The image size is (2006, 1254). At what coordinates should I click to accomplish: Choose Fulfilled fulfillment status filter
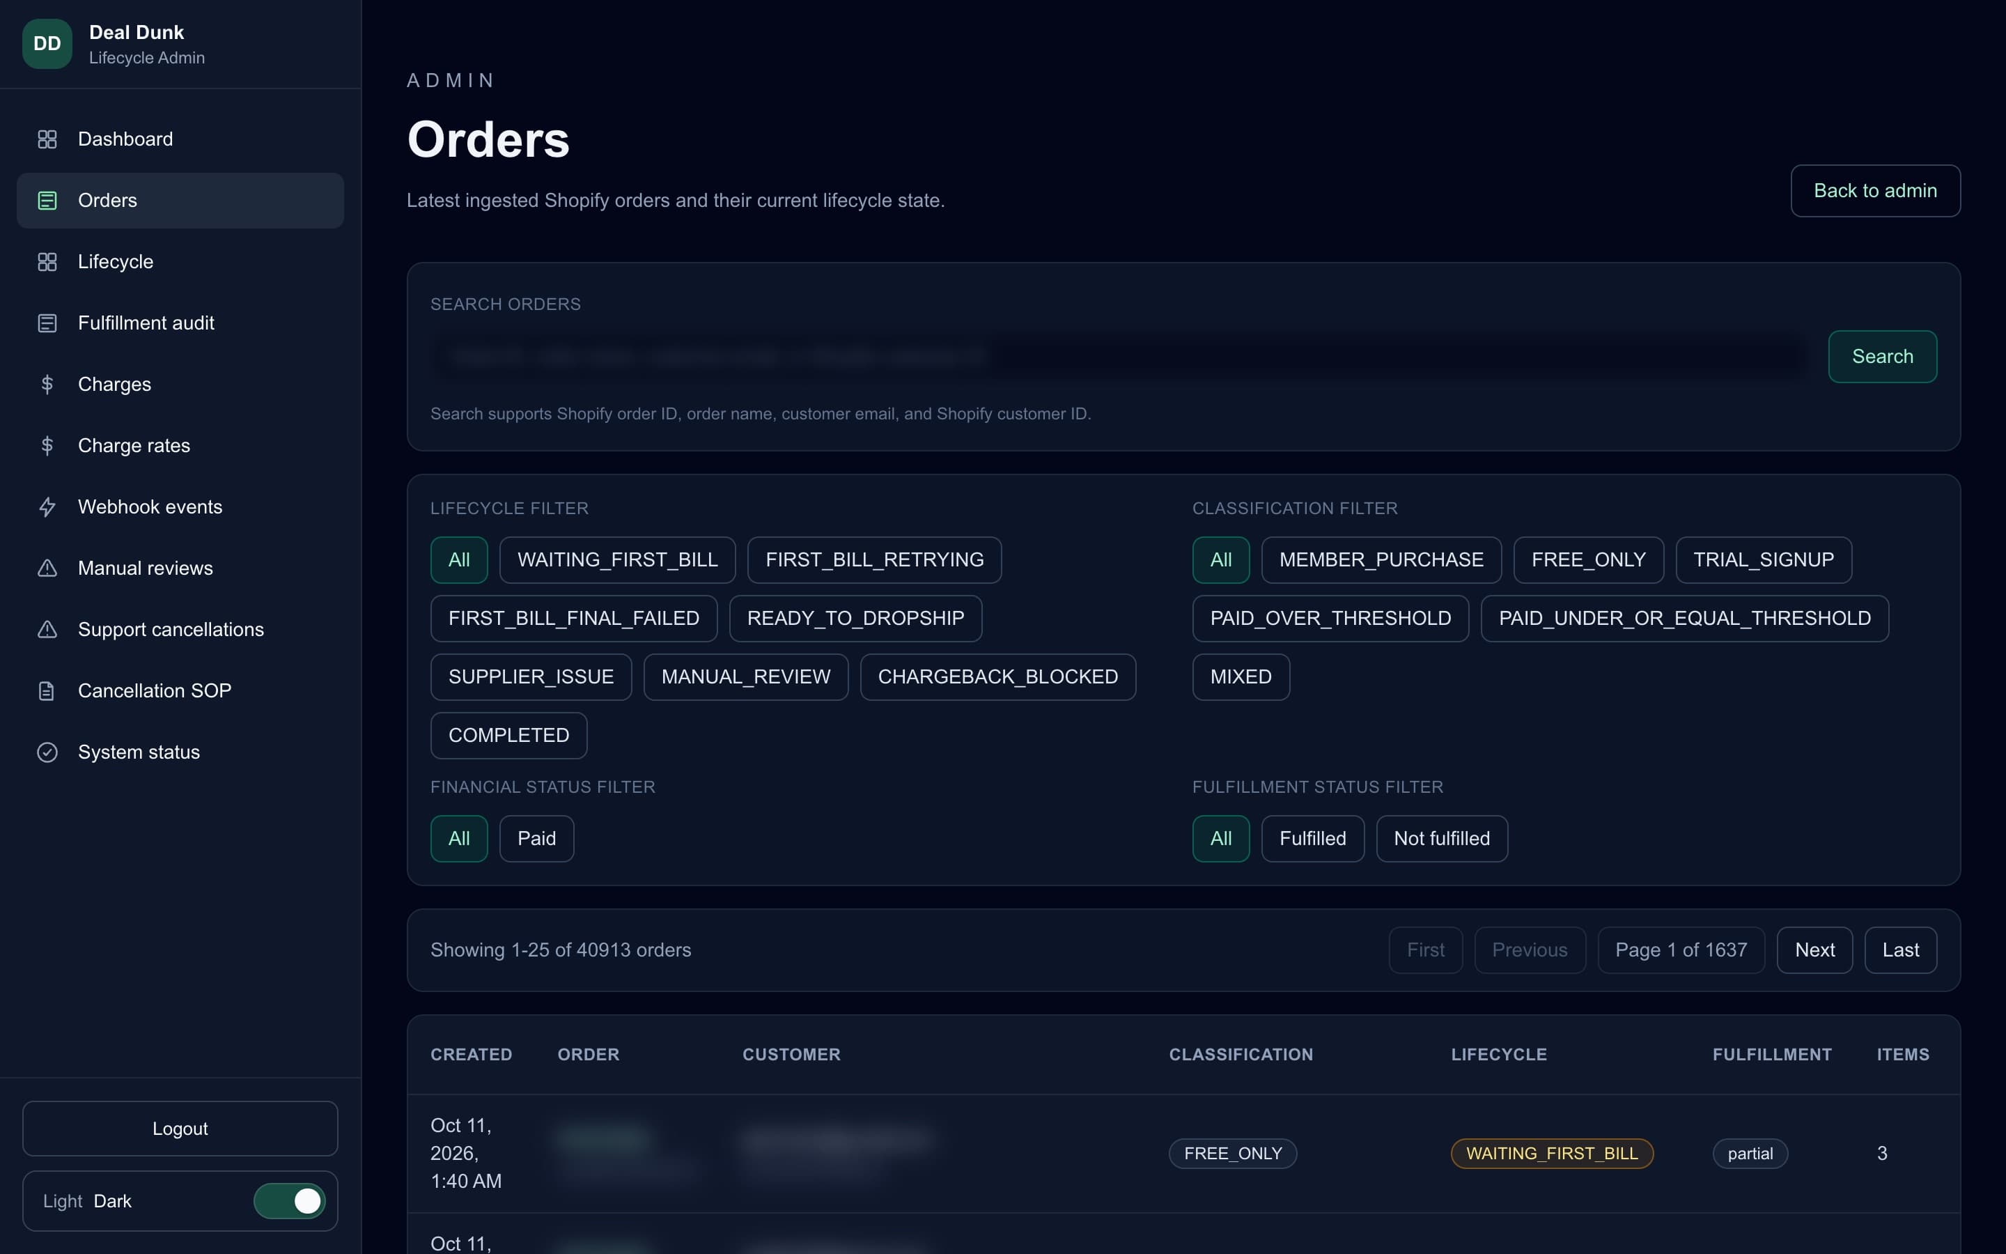tap(1312, 839)
